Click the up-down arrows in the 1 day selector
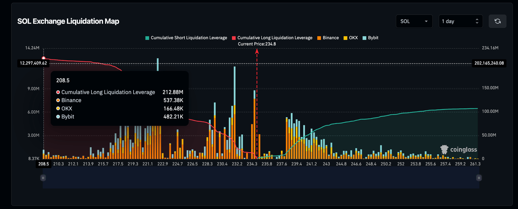The image size is (518, 209). click(x=477, y=21)
